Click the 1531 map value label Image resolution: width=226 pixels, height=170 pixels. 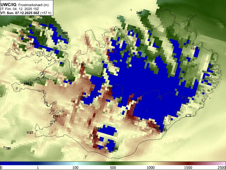click(x=82, y=64)
